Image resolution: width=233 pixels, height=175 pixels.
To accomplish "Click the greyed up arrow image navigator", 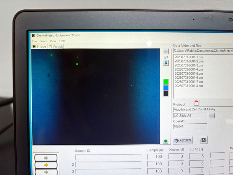I will (166, 52).
